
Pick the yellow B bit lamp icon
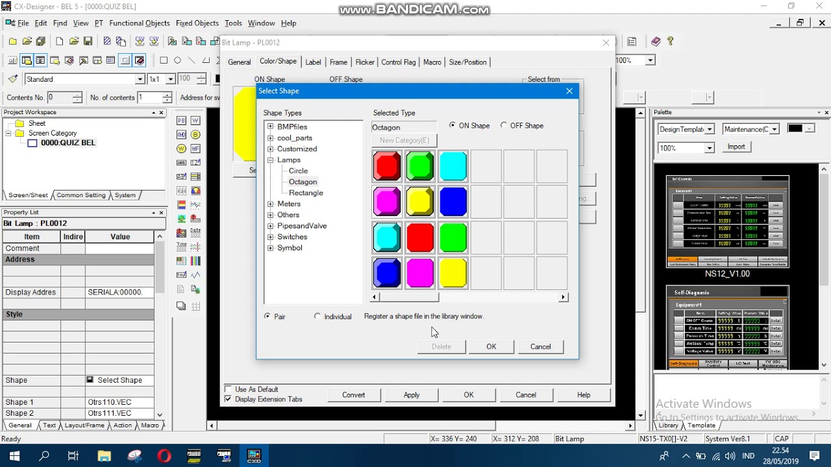[x=195, y=135]
